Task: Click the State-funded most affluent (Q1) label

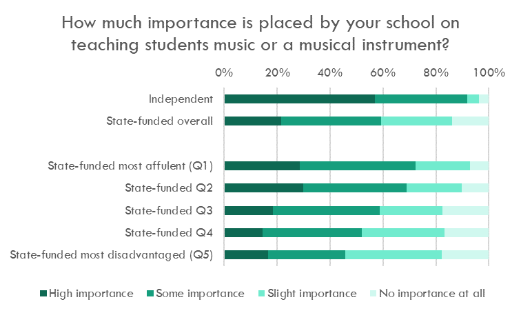Action: click(130, 165)
